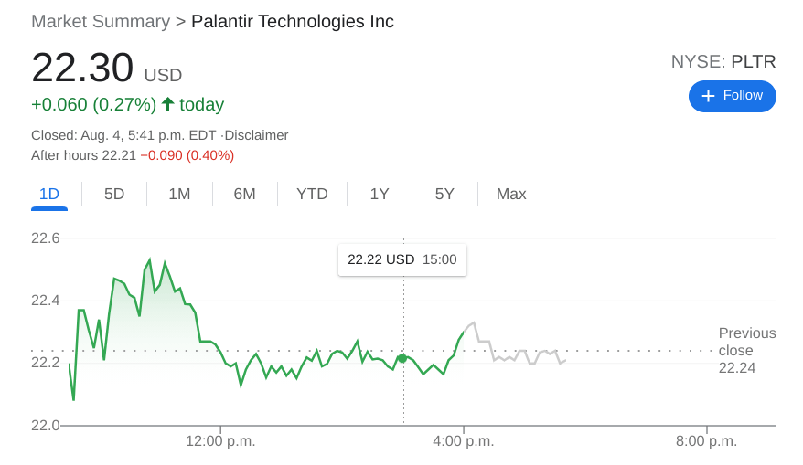
Task: Click the green up arrow icon
Action: pos(167,104)
